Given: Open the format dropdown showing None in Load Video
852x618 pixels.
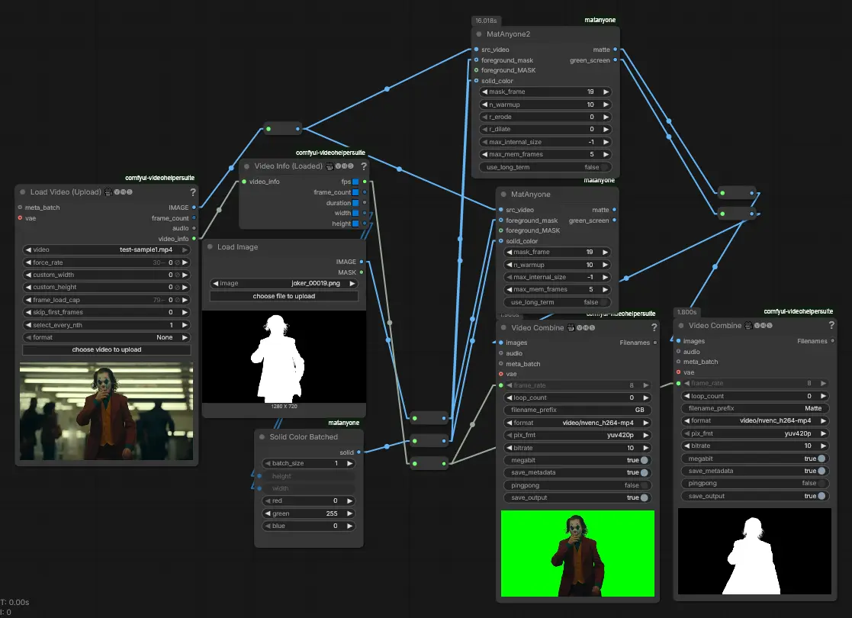Looking at the screenshot, I should pos(107,337).
